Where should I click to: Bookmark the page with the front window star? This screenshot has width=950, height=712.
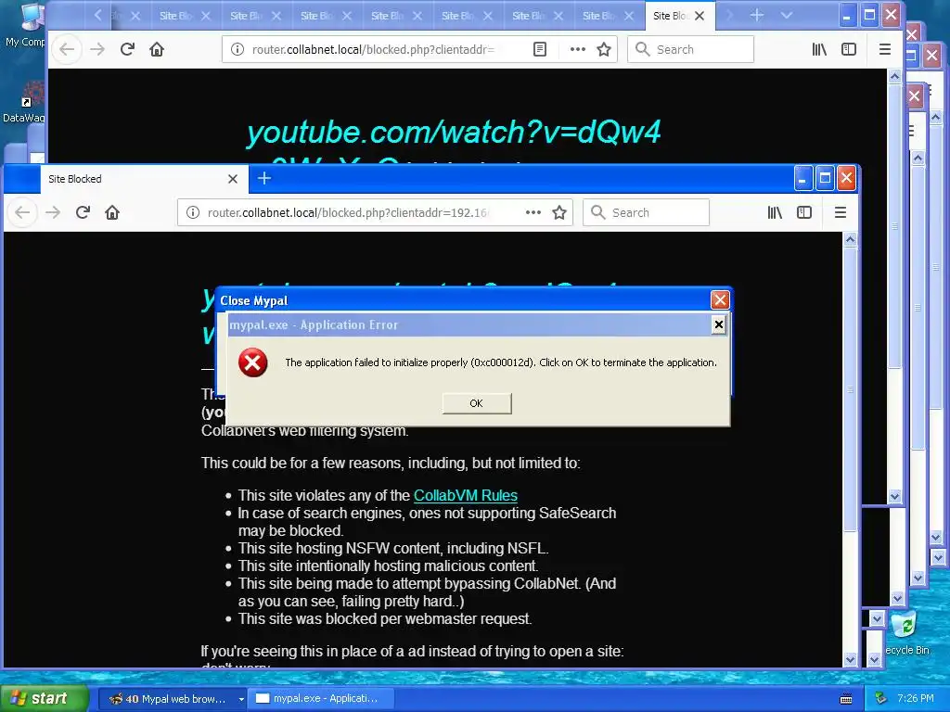[x=559, y=212]
